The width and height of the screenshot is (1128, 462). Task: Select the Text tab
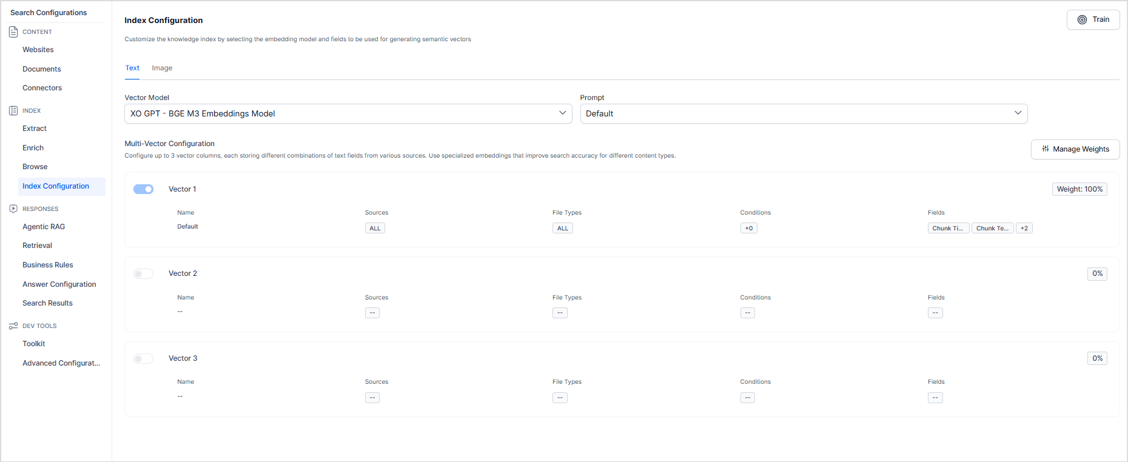pos(132,68)
